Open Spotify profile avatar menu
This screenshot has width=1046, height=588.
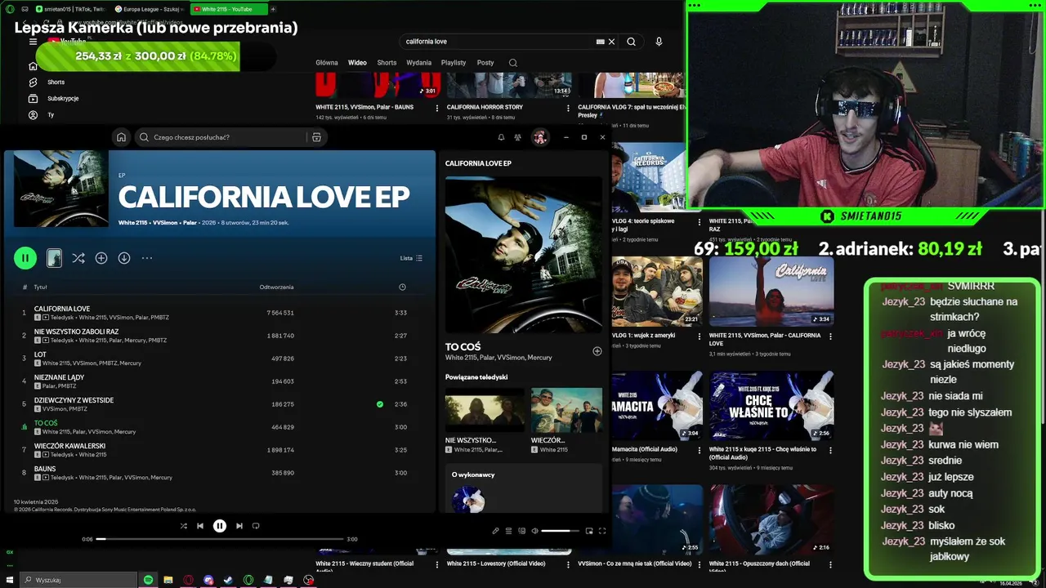click(540, 137)
